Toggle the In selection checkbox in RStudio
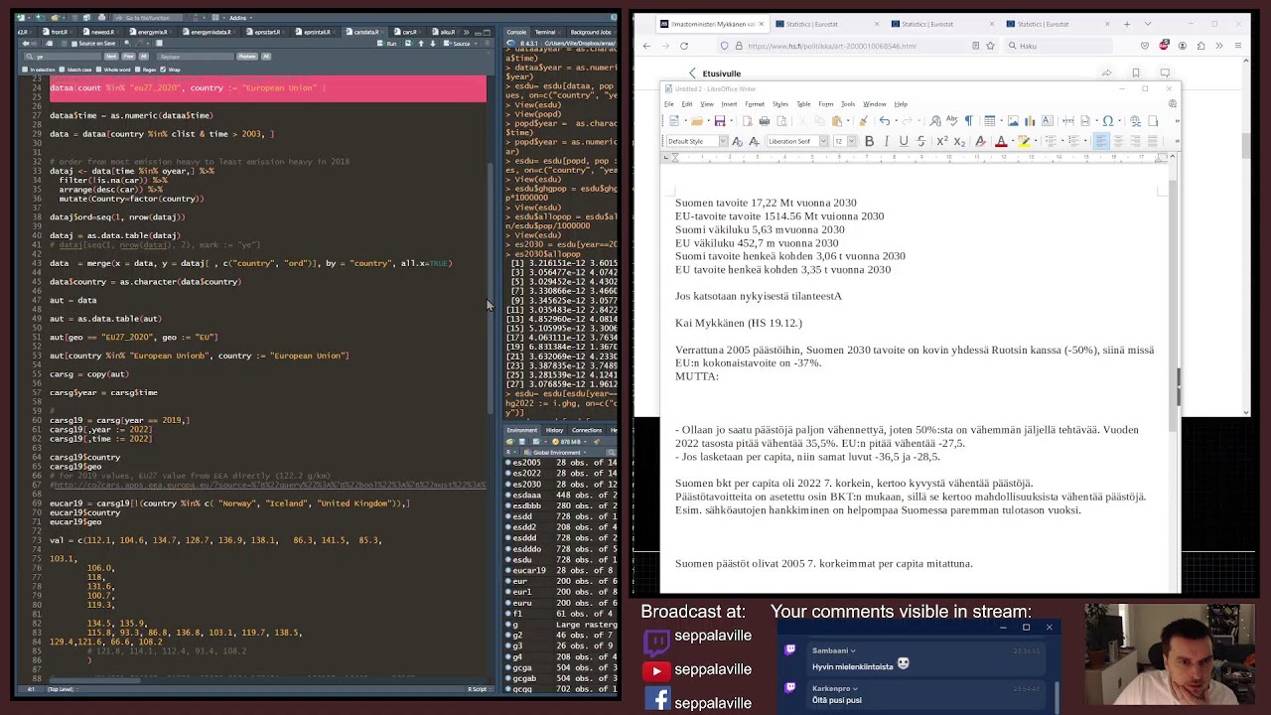Viewport: 1271px width, 715px height. [x=25, y=70]
